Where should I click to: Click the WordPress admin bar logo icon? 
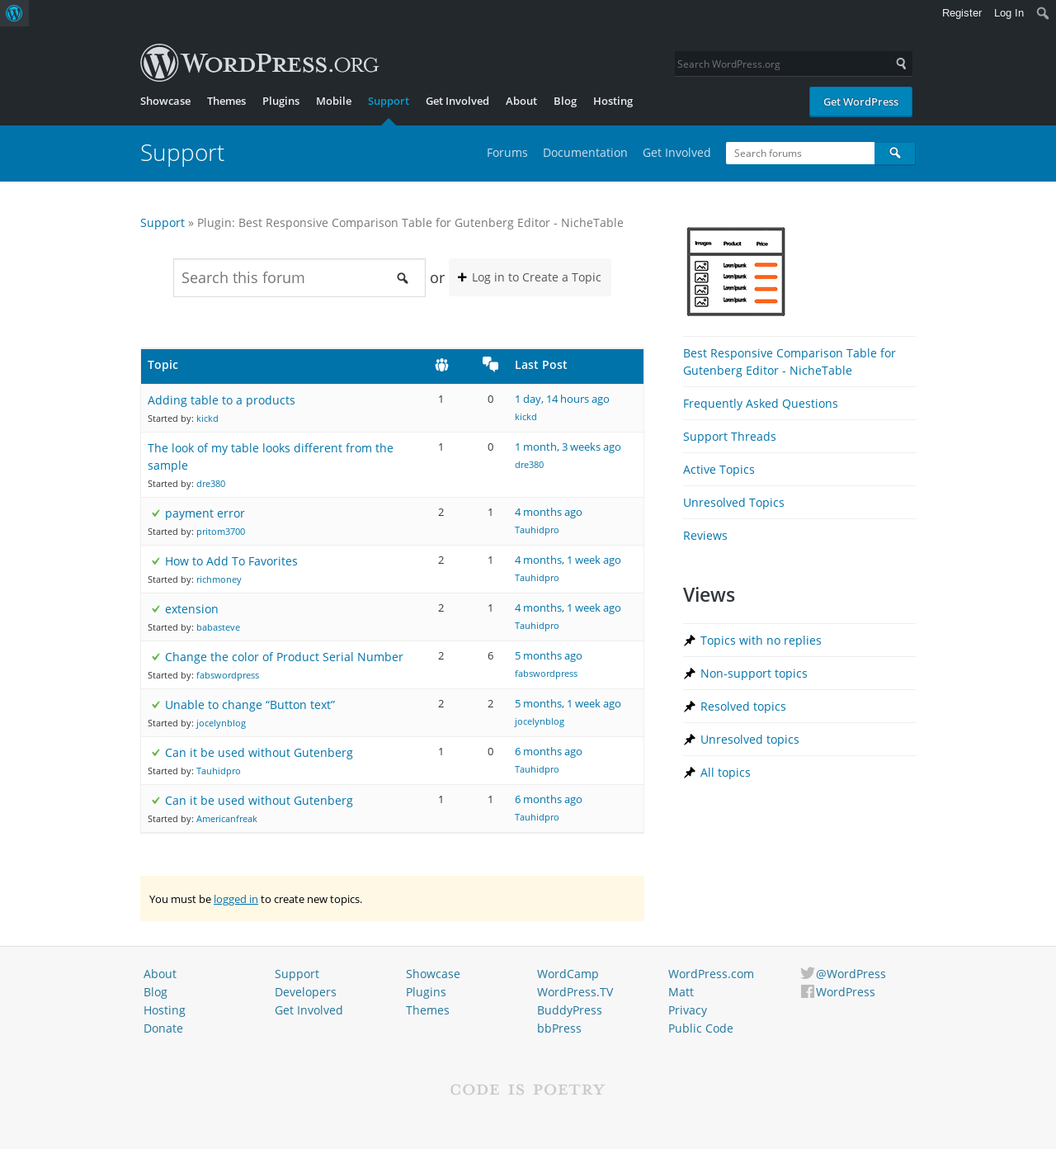tap(14, 13)
